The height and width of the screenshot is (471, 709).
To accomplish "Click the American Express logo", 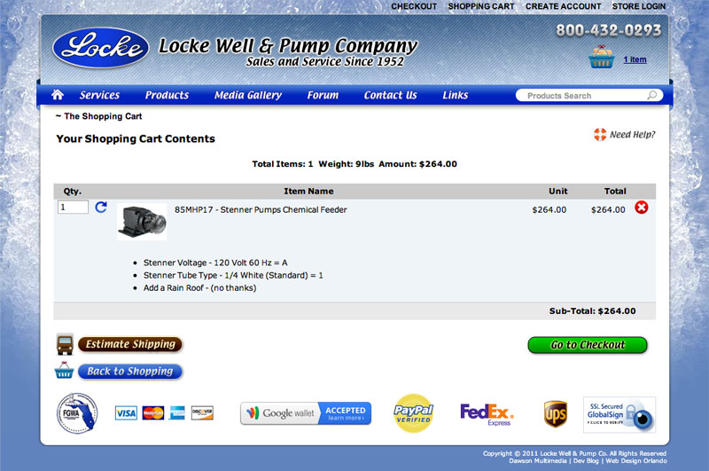I will (177, 412).
